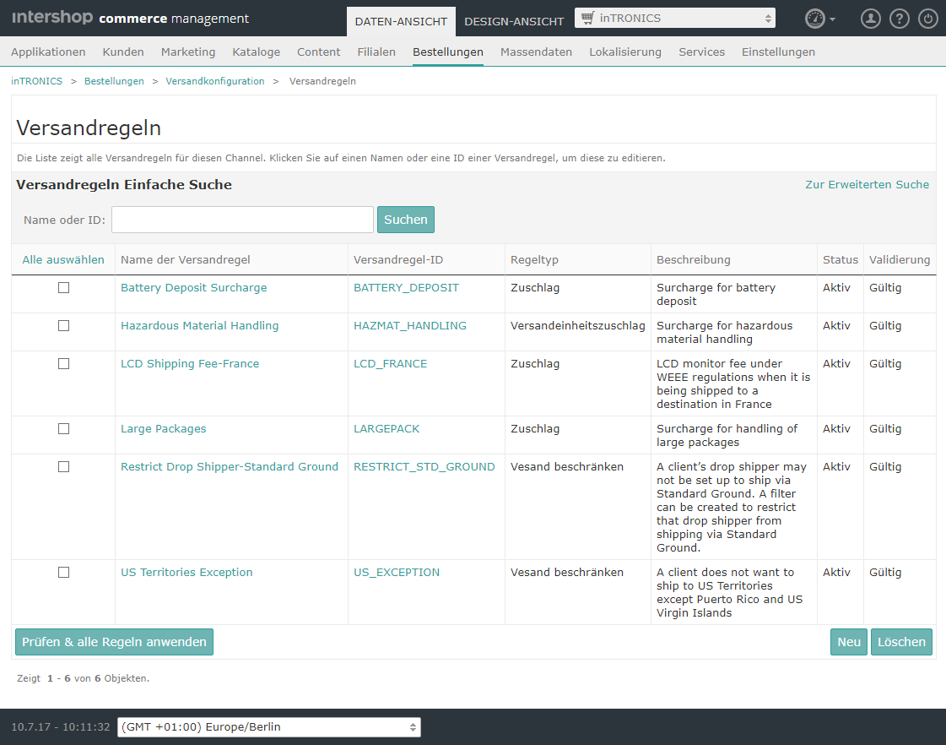Expand the Europe/Berlin time zone dropdown
The width and height of the screenshot is (946, 745).
[x=268, y=727]
